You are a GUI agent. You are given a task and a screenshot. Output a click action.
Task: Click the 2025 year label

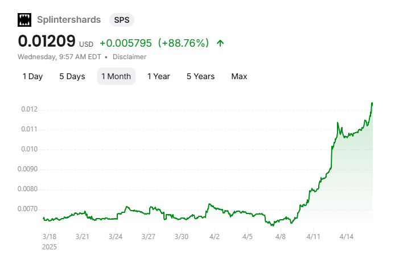pyautogui.click(x=50, y=247)
